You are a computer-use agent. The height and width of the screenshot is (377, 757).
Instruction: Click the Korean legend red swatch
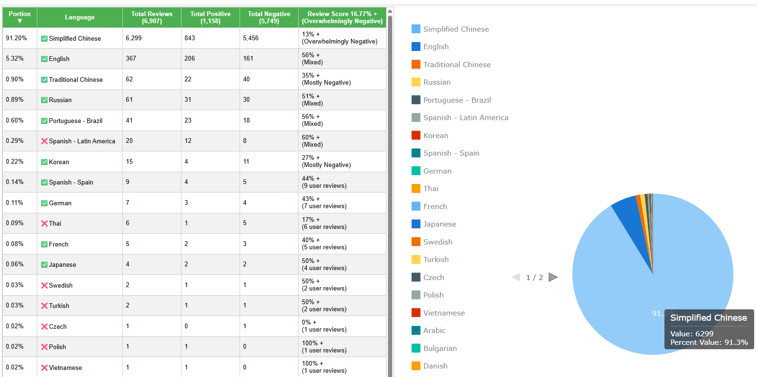[416, 135]
